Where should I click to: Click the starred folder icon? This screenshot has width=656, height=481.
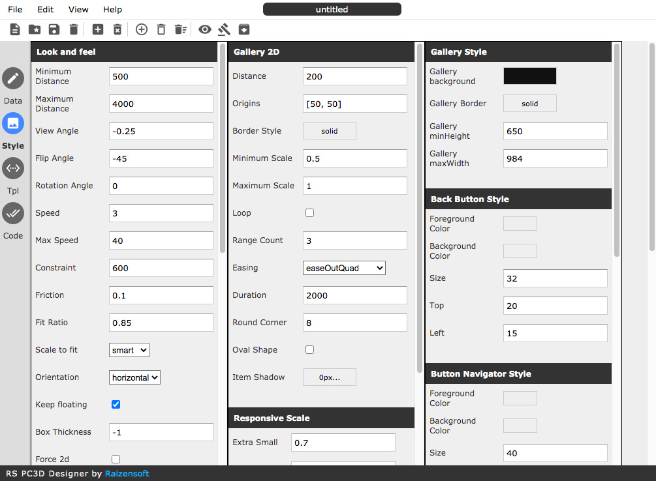point(35,29)
